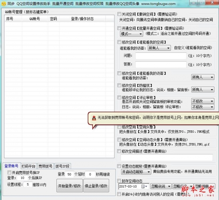
Task: Tick 修改空间【谁能看我的空间】 checkbox
Action: click(x=119, y=42)
